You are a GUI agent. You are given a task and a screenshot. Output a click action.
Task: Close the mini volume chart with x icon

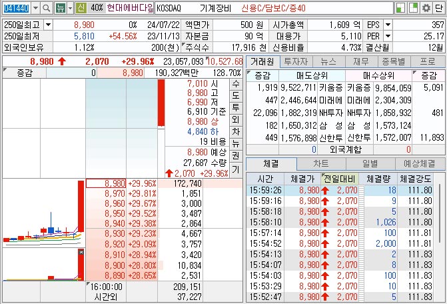tap(81, 252)
